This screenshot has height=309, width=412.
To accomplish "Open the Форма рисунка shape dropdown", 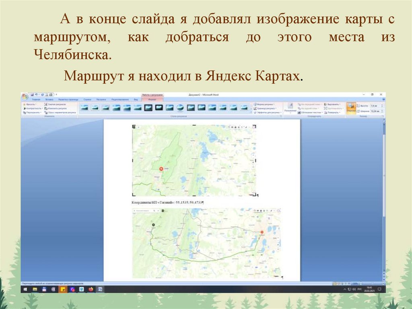I will pyautogui.click(x=264, y=104).
